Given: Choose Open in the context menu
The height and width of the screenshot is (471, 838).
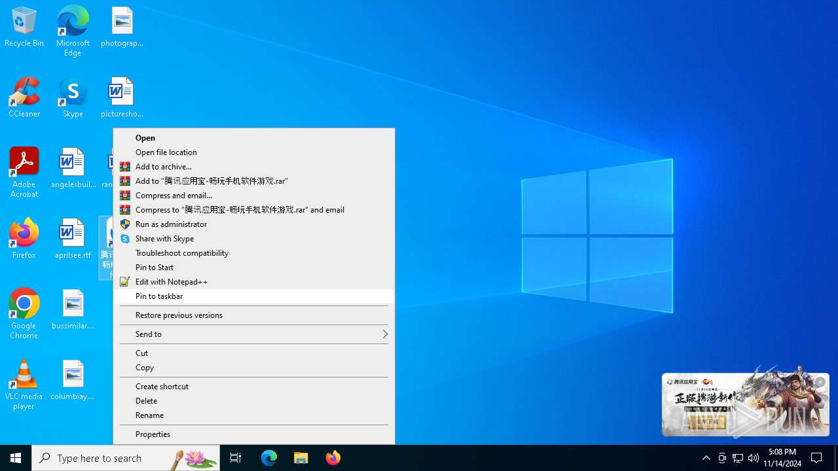Looking at the screenshot, I should [254, 138].
